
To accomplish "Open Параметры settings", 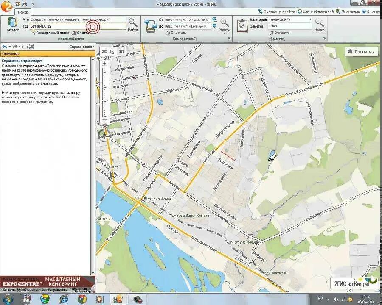I will [347, 11].
